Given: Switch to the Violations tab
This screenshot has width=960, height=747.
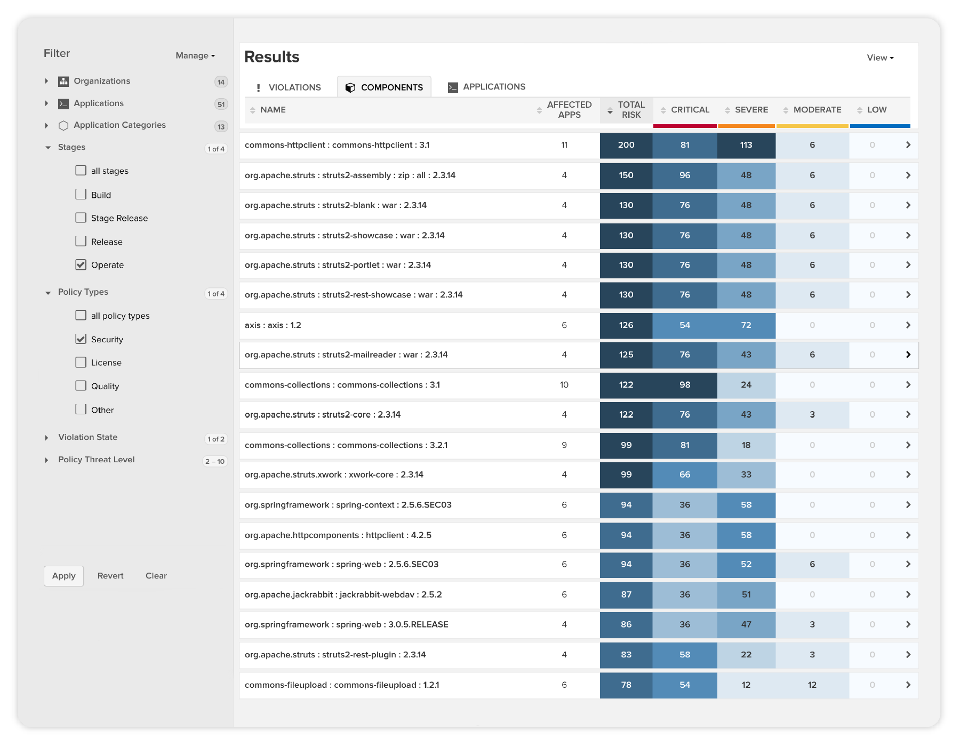Looking at the screenshot, I should click(x=289, y=87).
